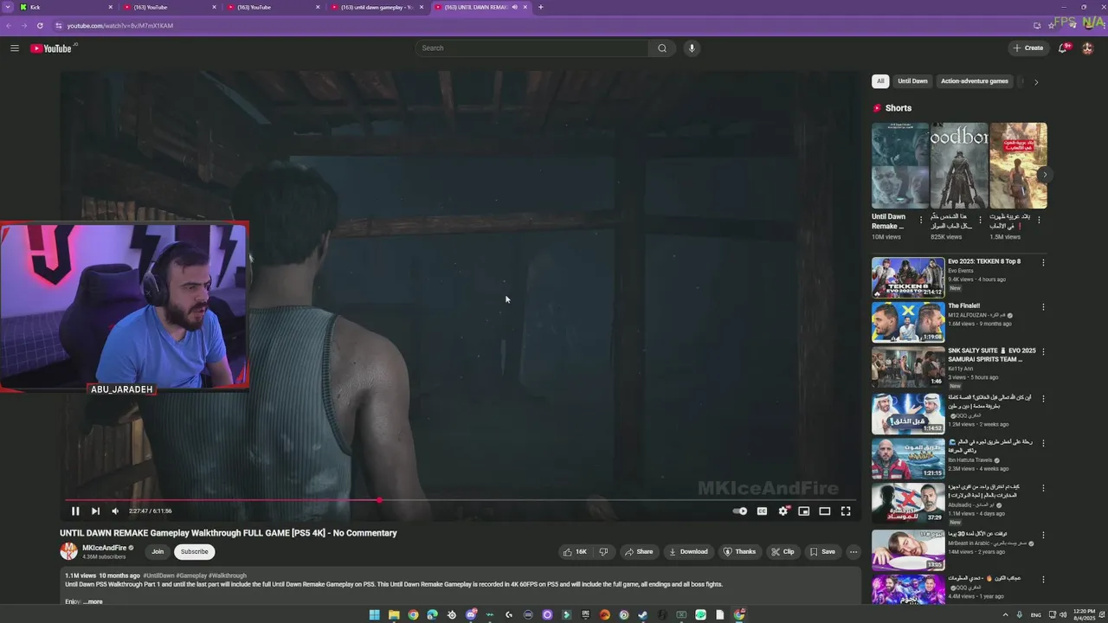Open the notifications bell
The width and height of the screenshot is (1108, 623).
[x=1063, y=48]
